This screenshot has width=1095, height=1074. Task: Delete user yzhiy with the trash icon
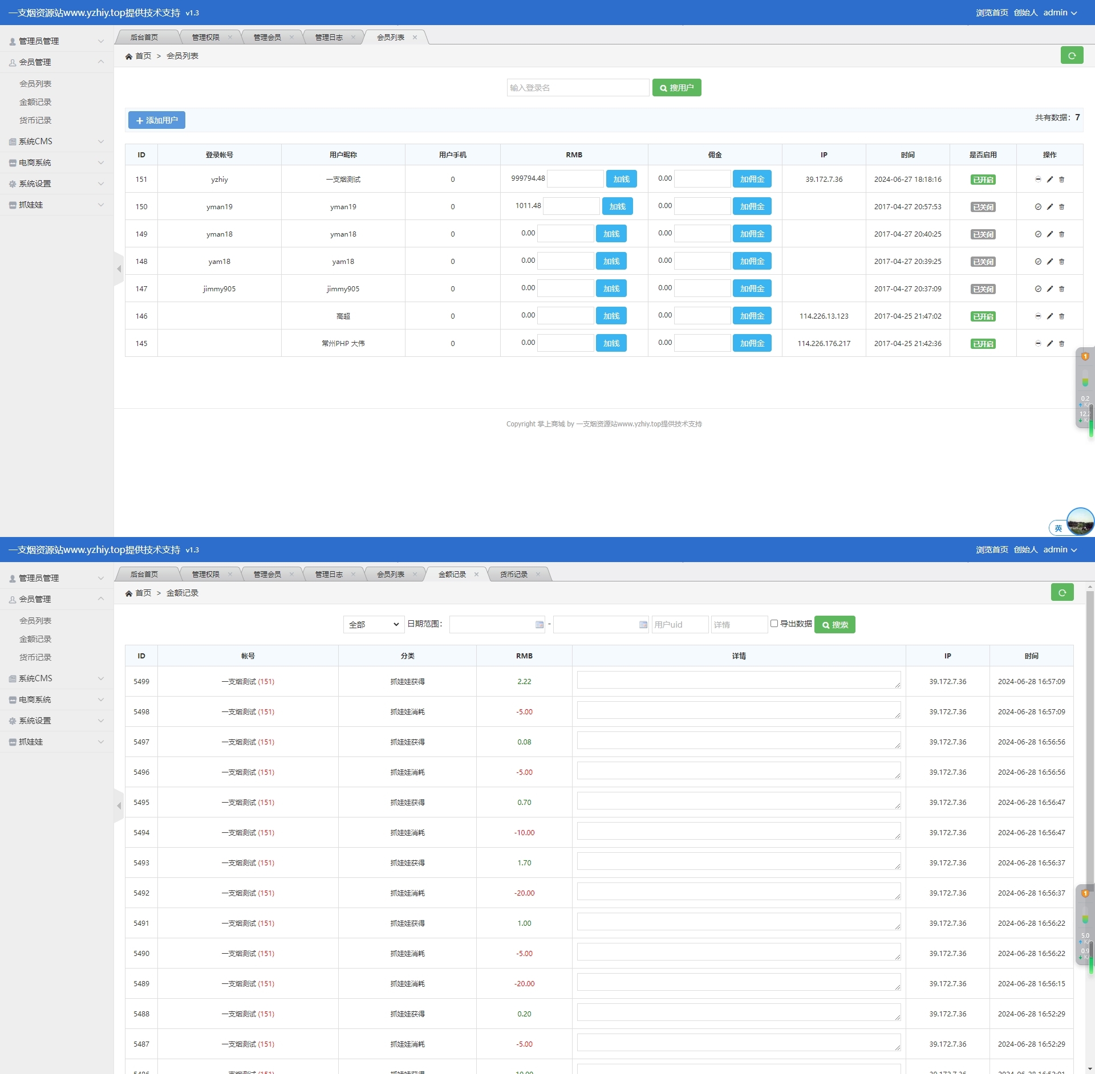tap(1061, 179)
